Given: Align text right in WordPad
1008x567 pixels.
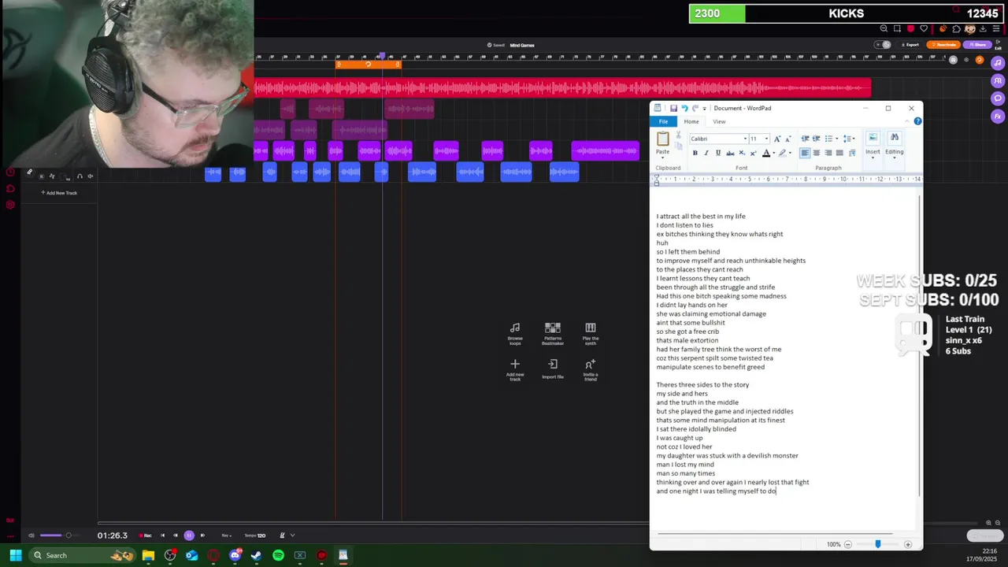Looking at the screenshot, I should point(828,153).
